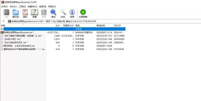Screen dimensions: 201x101
Task: Launch the 向导 (Wizard) wand icon
Action: pyautogui.click(x=63, y=12)
